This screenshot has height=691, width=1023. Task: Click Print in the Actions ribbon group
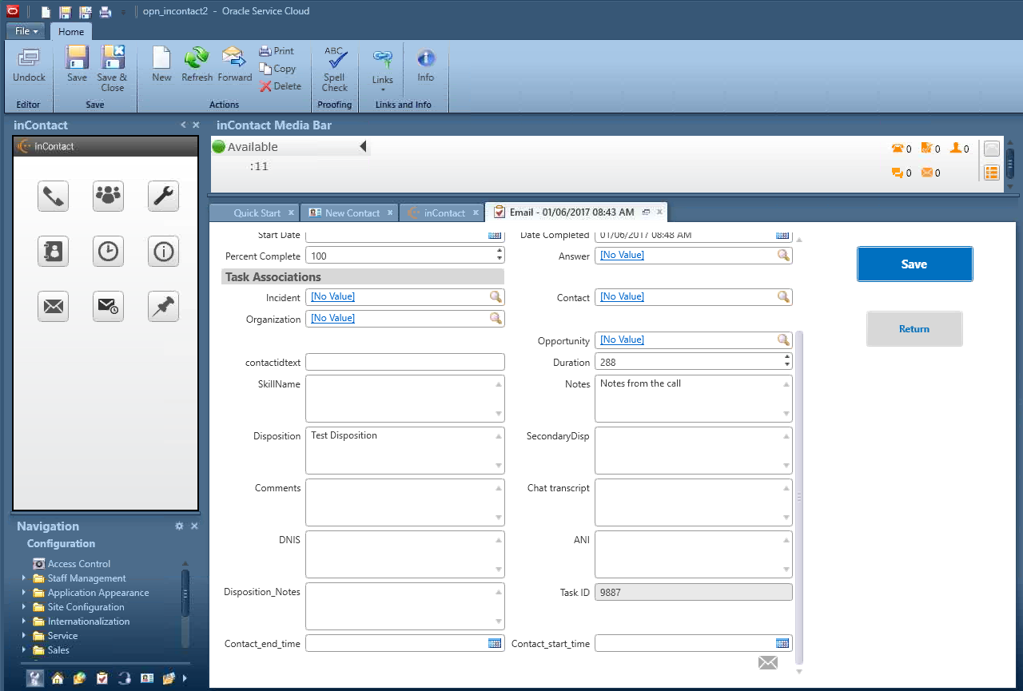[277, 51]
